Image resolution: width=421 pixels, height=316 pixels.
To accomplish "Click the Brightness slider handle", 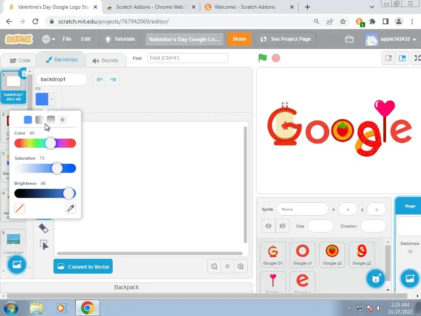I will click(69, 193).
